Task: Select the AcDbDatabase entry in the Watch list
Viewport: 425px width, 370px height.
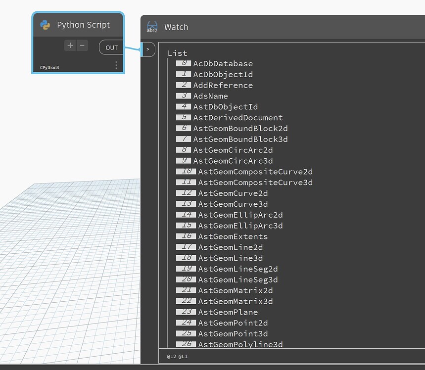Action: click(223, 63)
